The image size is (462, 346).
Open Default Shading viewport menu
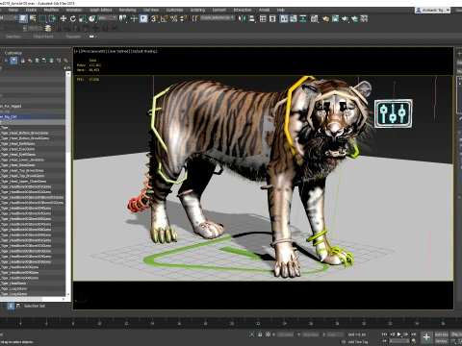pyautogui.click(x=144, y=51)
